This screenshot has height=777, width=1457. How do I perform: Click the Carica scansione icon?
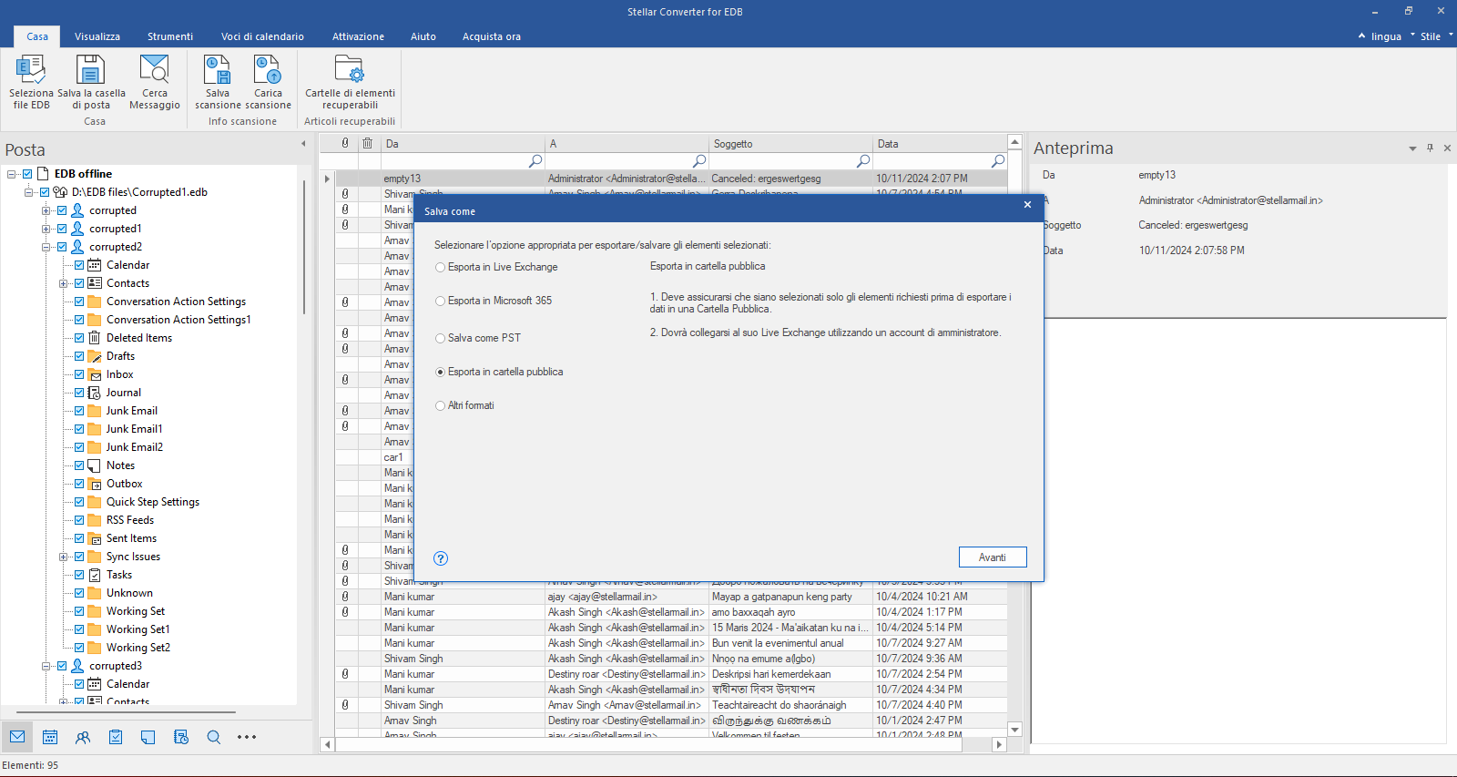pyautogui.click(x=268, y=69)
